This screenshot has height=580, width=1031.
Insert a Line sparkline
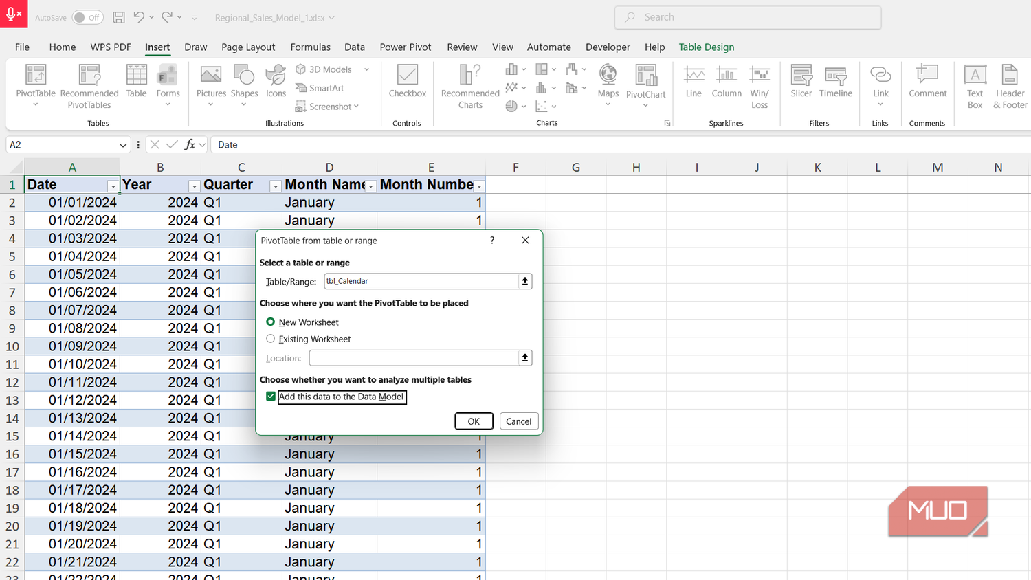click(694, 81)
